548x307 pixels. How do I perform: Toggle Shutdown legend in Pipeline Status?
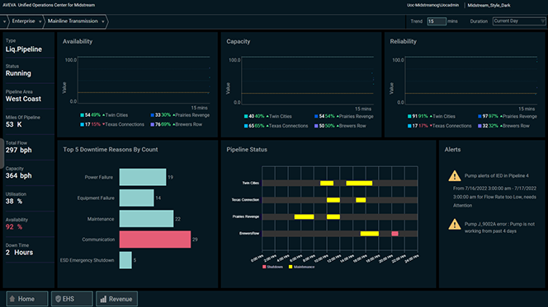point(272,267)
